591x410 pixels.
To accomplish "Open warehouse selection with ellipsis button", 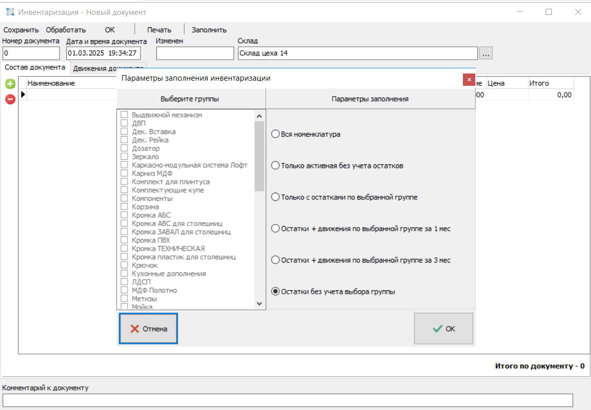I will click(486, 53).
